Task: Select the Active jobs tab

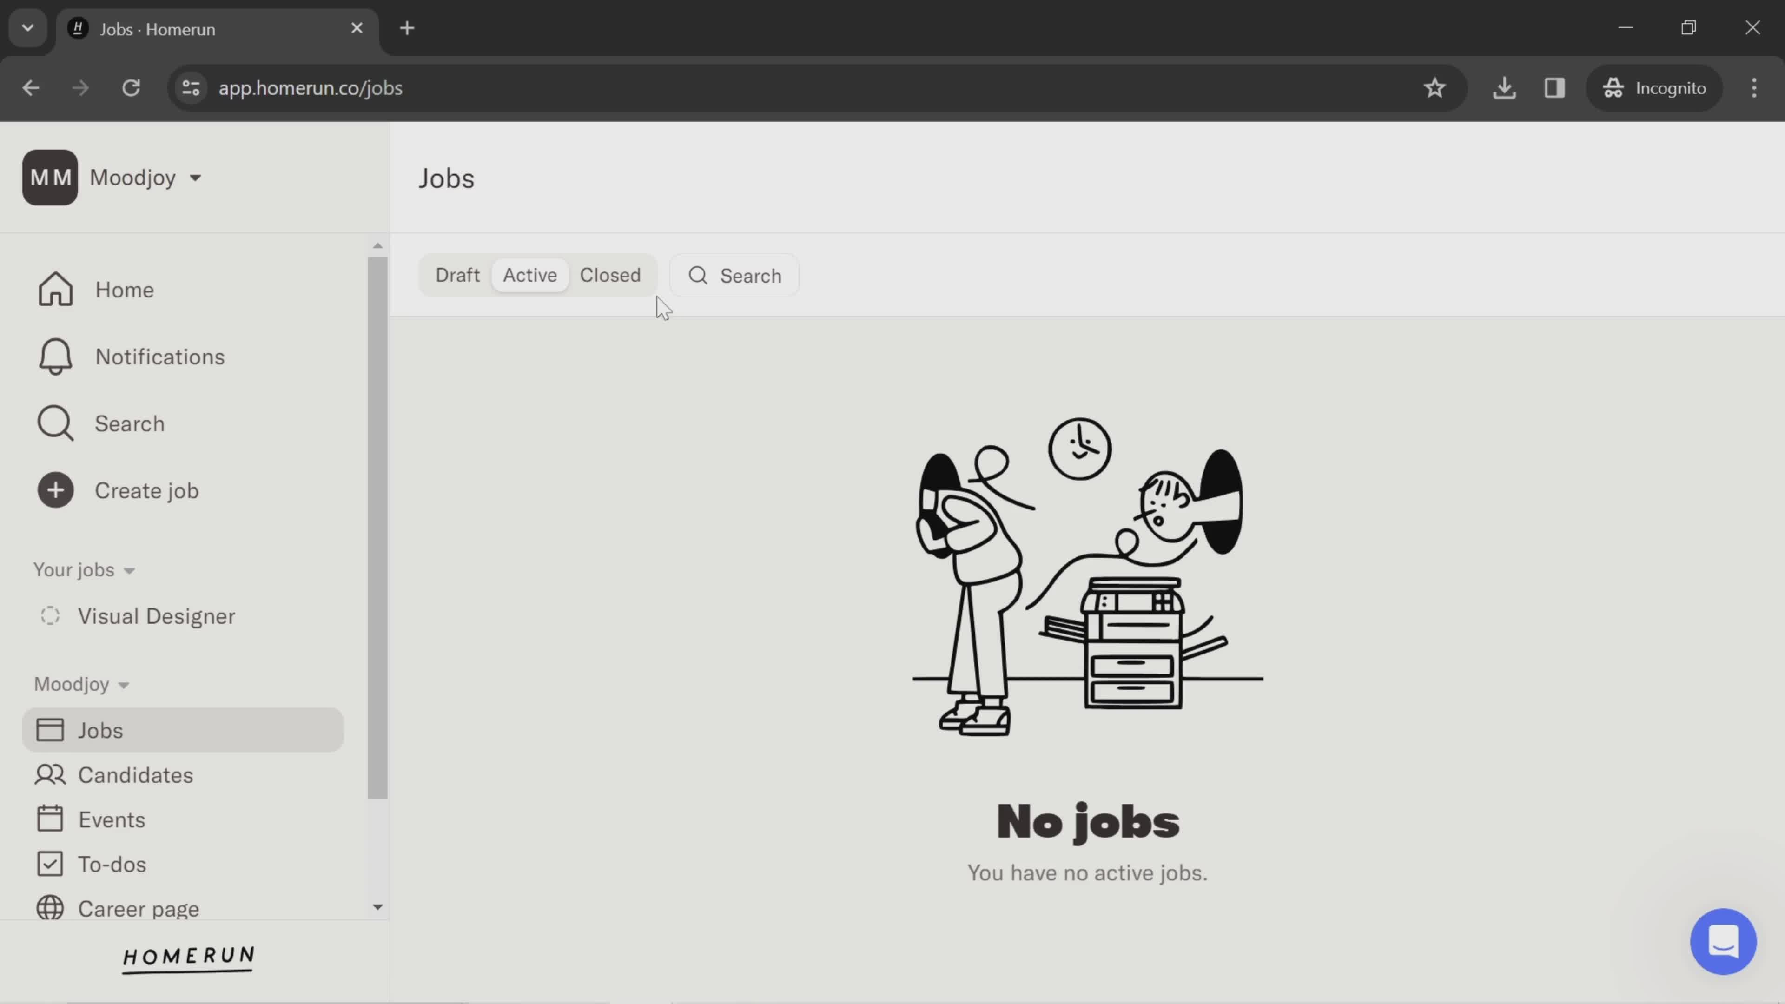Action: click(x=529, y=275)
